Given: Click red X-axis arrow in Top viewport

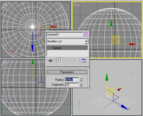Looking at the screenshot, I should pos(54,27).
